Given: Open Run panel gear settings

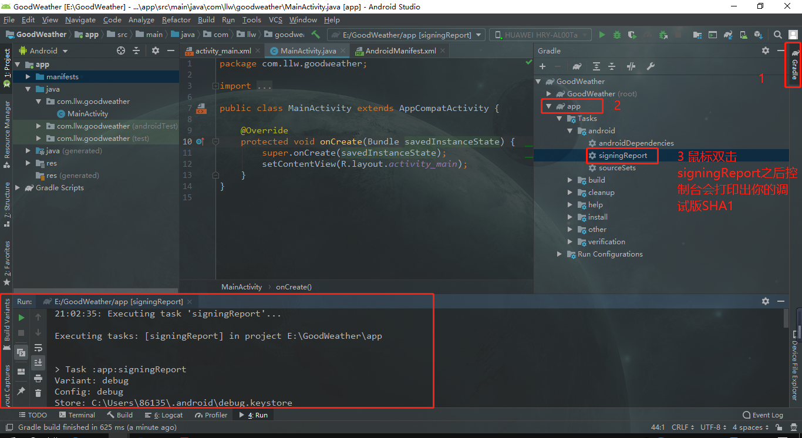Looking at the screenshot, I should click(x=766, y=301).
